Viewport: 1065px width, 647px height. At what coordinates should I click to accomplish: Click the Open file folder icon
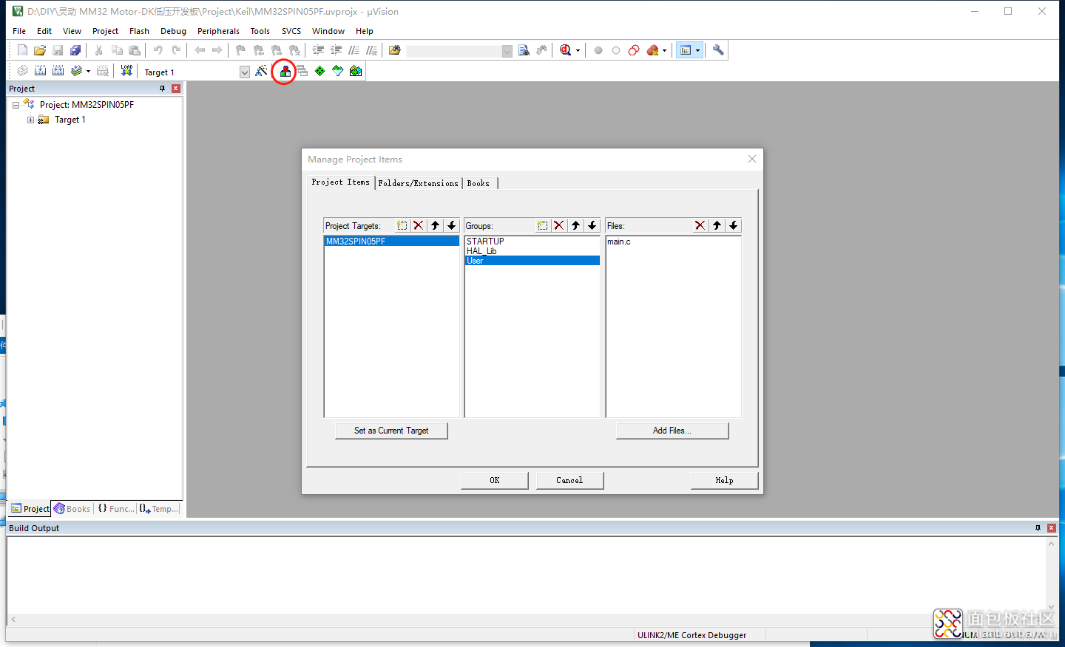point(40,50)
